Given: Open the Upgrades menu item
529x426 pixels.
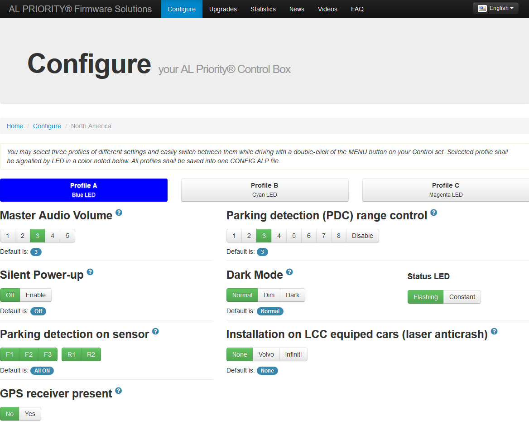Looking at the screenshot, I should [223, 9].
